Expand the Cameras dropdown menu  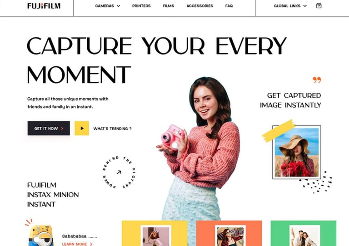click(x=108, y=6)
